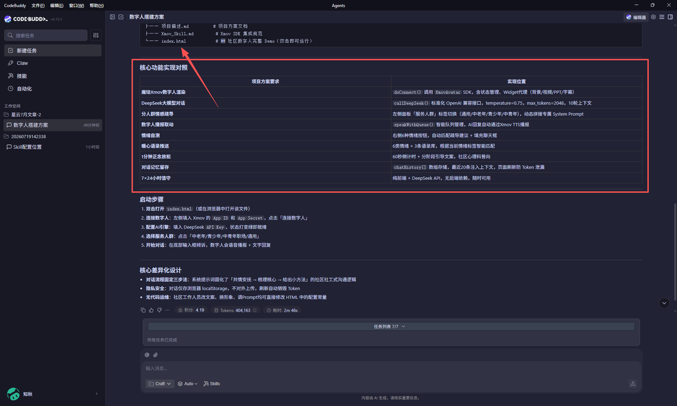677x406 pixels.
Task: Open the 数字人搭建方案 conversation in sidebar
Action: pos(53,125)
